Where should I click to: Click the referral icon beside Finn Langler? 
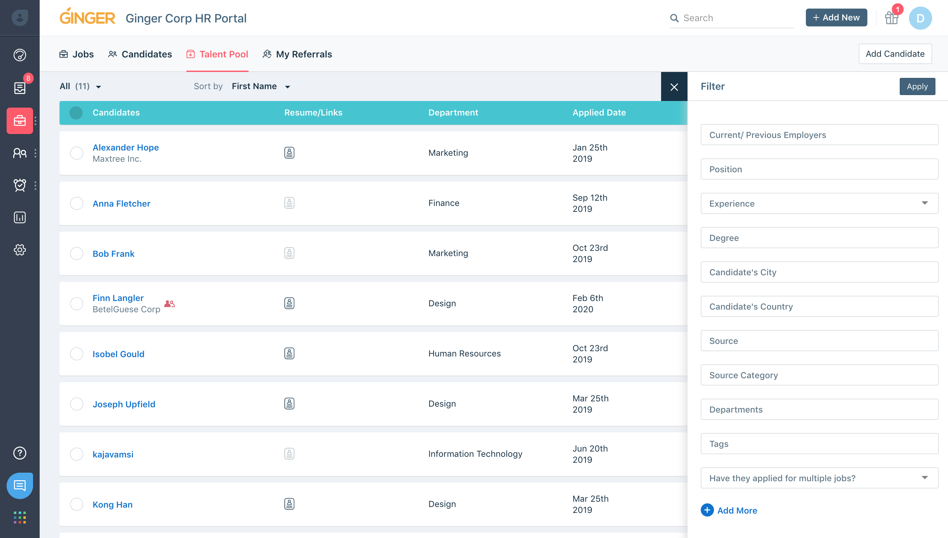click(x=169, y=304)
